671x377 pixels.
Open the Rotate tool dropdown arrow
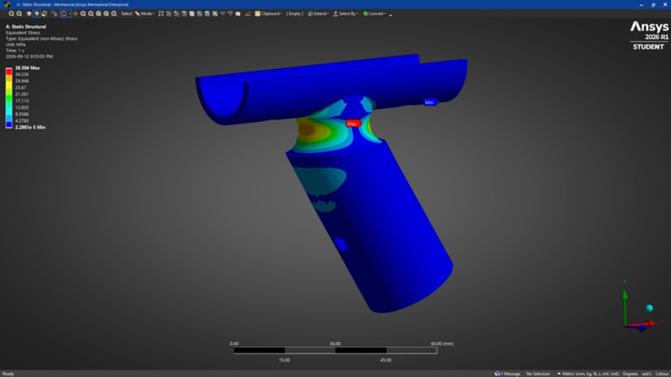[70, 14]
